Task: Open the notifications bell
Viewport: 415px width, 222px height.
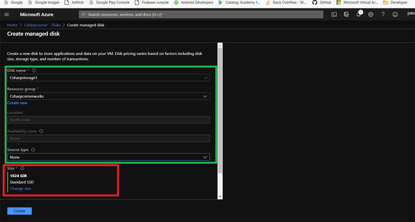Action: pos(359,15)
